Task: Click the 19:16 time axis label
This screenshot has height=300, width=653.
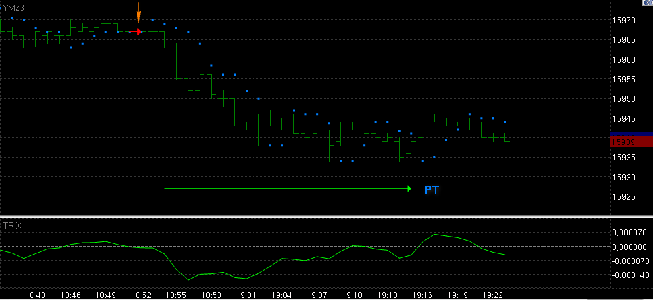Action: coord(423,295)
